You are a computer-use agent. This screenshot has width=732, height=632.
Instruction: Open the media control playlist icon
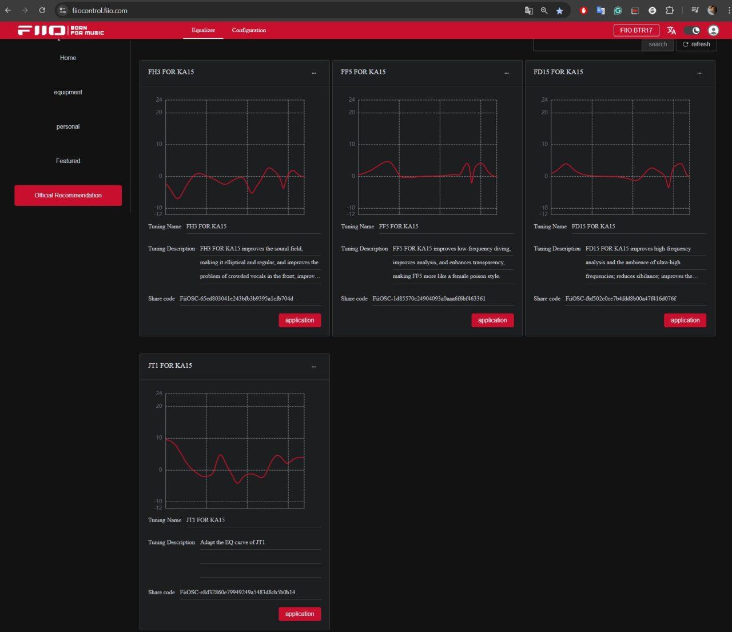(695, 10)
